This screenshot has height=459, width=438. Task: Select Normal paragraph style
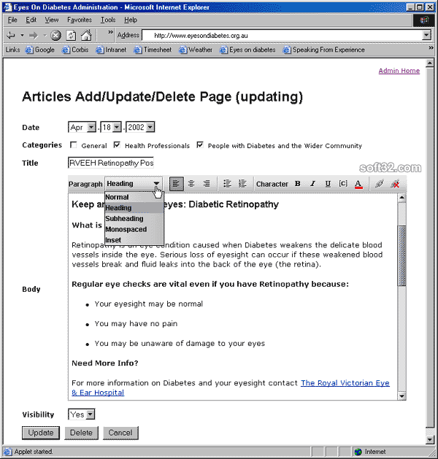click(134, 197)
